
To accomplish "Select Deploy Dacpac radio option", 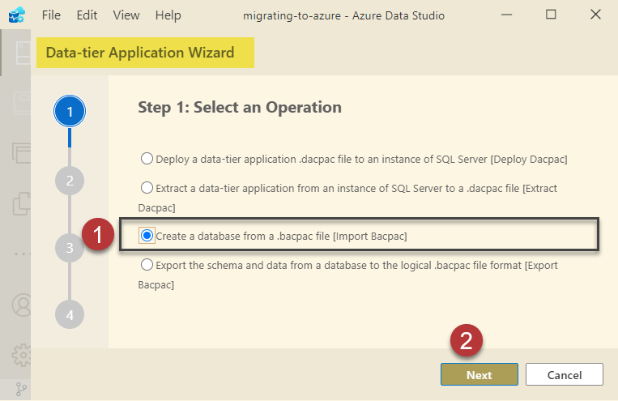I will 147,159.
